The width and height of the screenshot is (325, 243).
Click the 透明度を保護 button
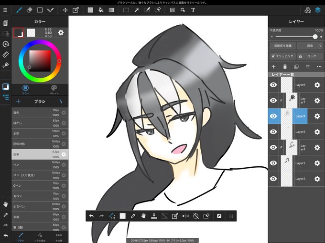(283, 46)
